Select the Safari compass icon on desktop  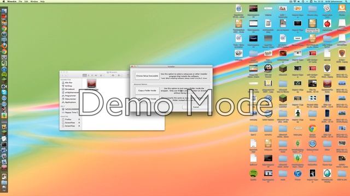tap(312, 144)
